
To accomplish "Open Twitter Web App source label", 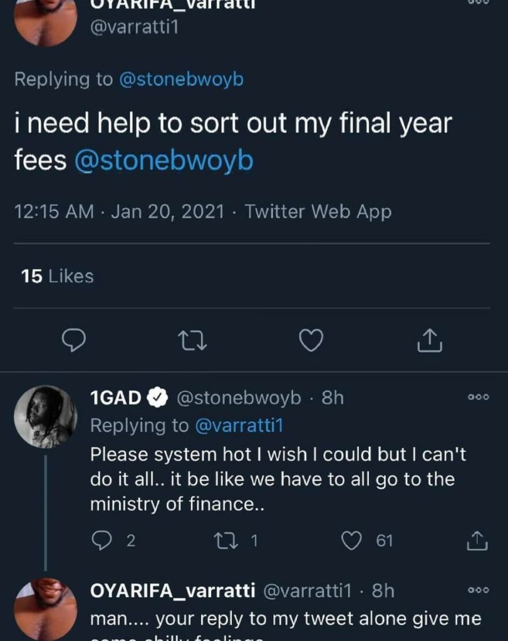I will [318, 212].
